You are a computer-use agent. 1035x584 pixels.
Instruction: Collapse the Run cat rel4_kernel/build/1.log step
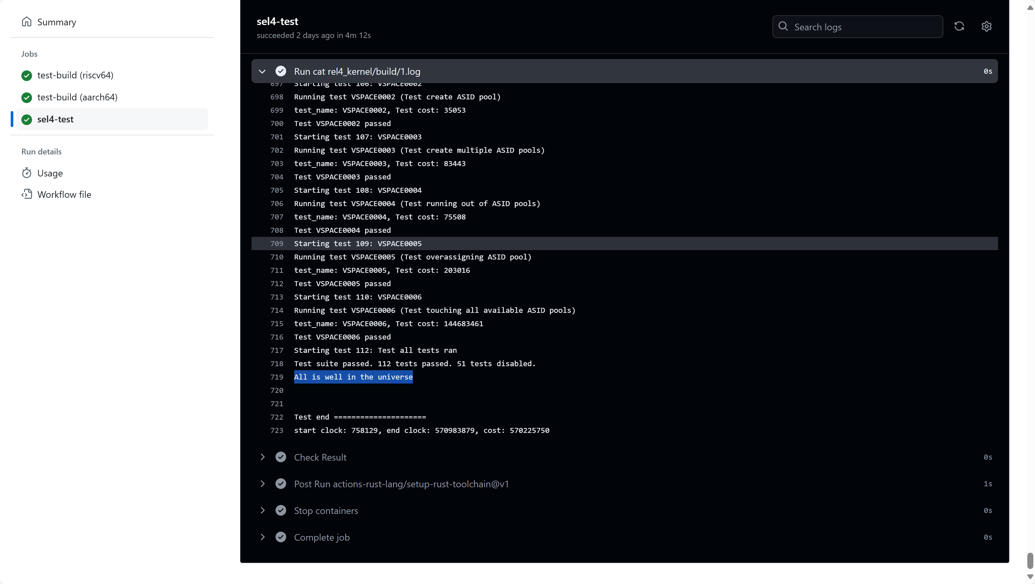point(263,71)
